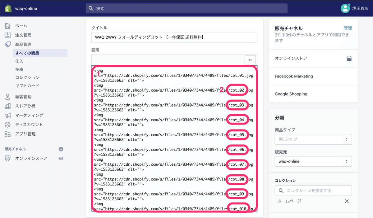Click the ストア分析 bar chart icon
373x218 pixels.
coord(8,106)
